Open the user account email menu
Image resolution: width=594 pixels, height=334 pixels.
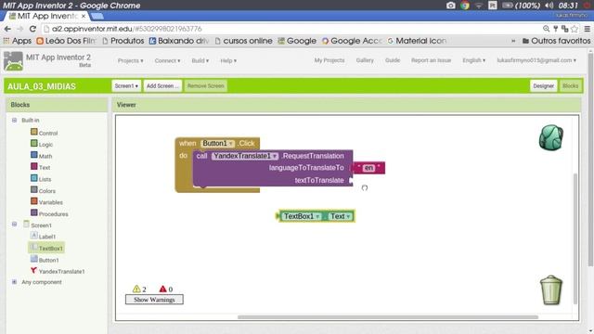(536, 60)
